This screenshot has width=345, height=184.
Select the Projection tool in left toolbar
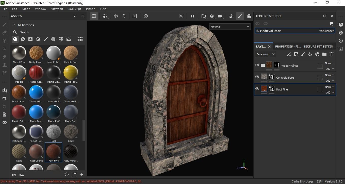tap(4, 41)
